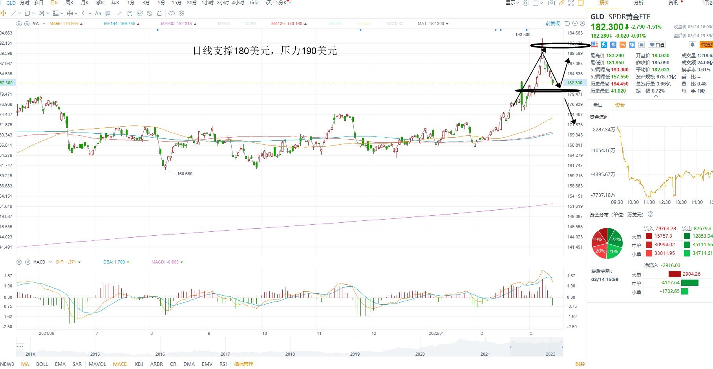The image size is (713, 369).
Task: Switch to 月K monthly chart
Action: click(x=85, y=3)
